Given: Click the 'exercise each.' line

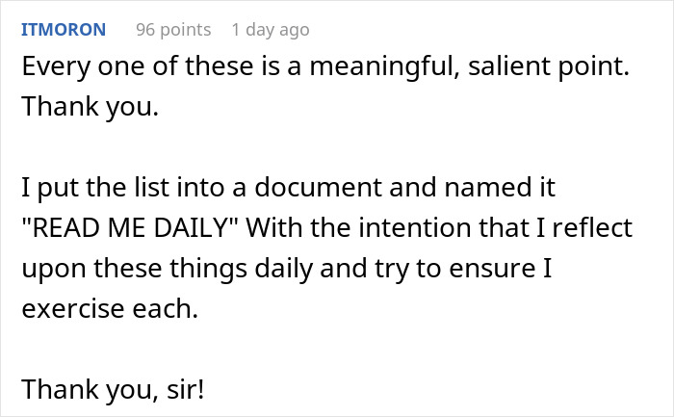Looking at the screenshot, I should [x=110, y=309].
